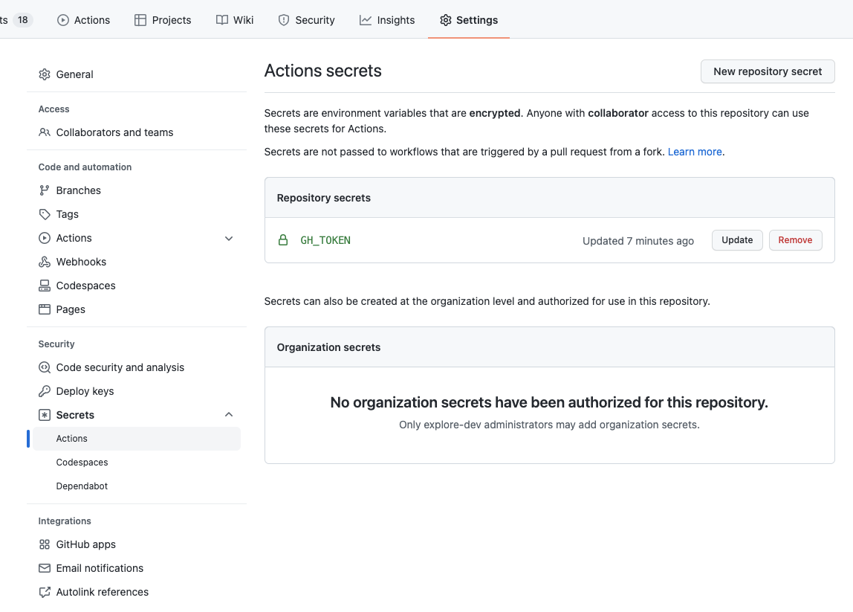Click the play icon next to sidebar Actions
Screen dimensions: 853x612
pyautogui.click(x=45, y=238)
